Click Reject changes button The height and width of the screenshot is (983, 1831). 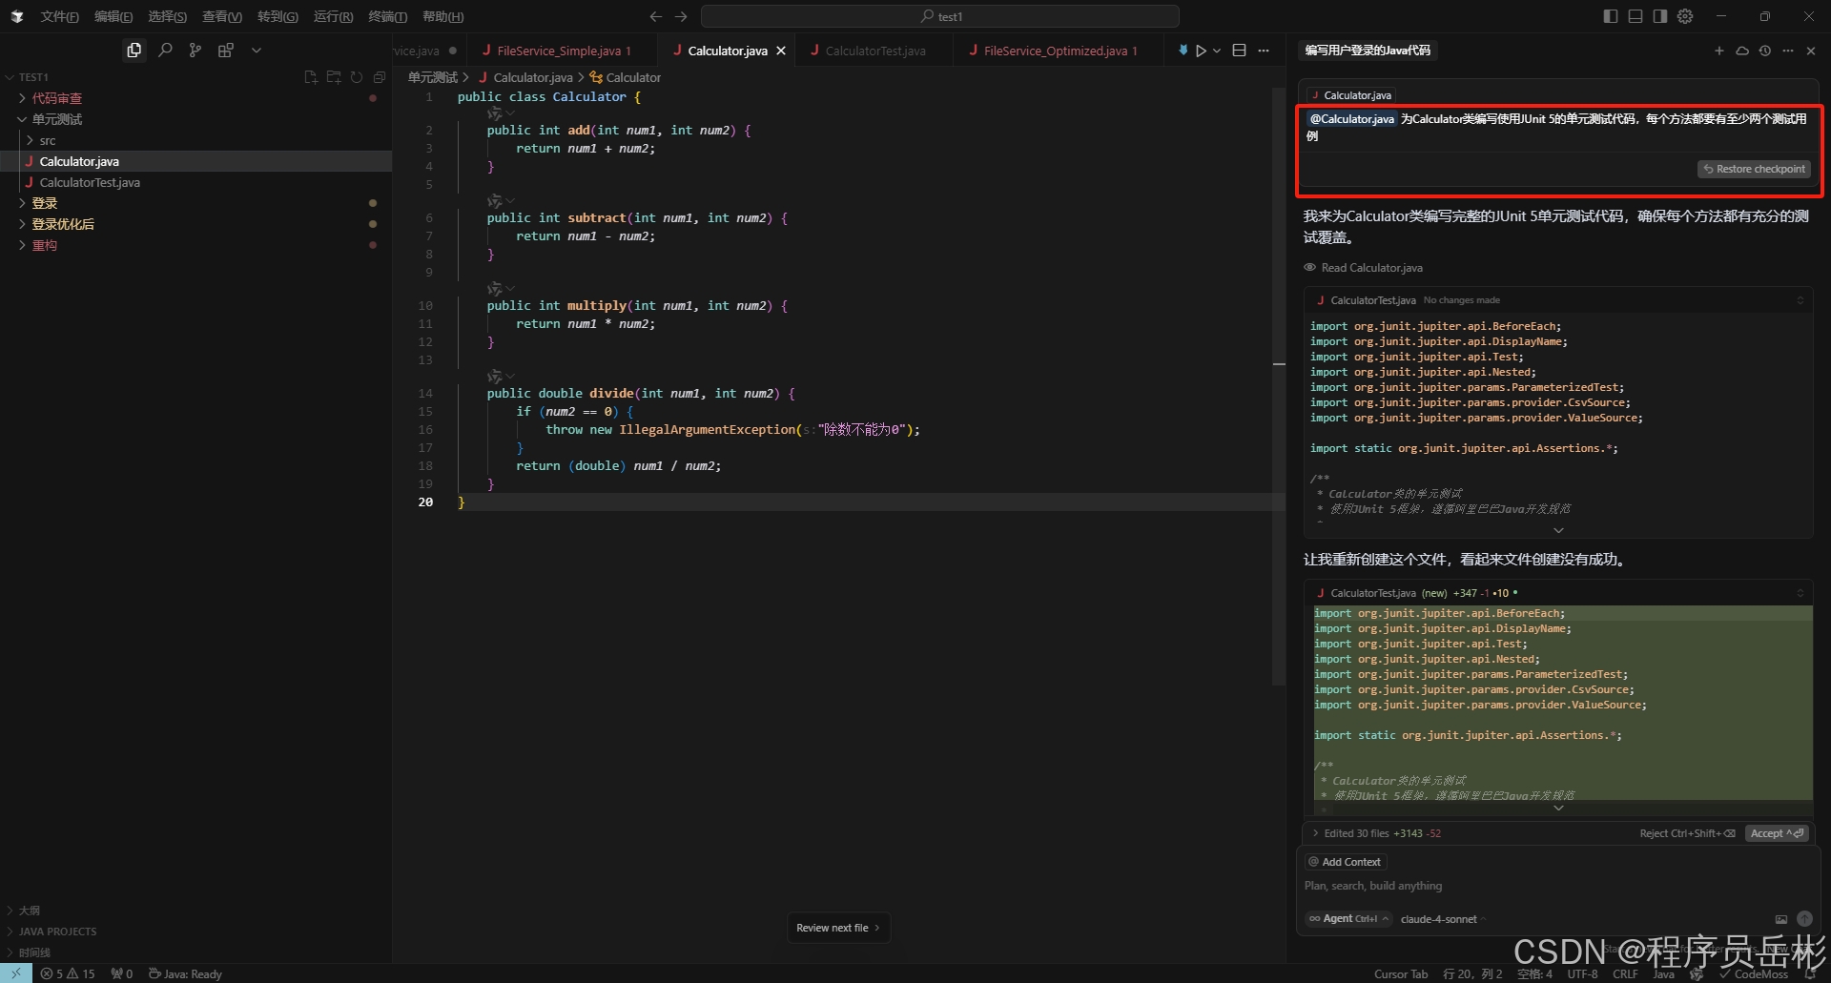click(x=1687, y=833)
